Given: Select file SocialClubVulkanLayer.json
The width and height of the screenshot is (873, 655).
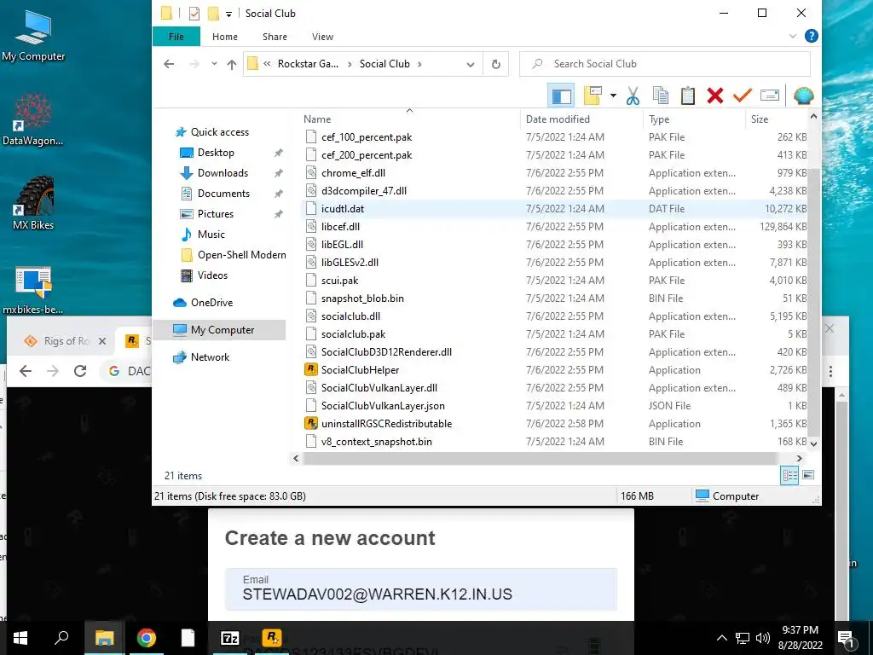Looking at the screenshot, I should [x=383, y=406].
